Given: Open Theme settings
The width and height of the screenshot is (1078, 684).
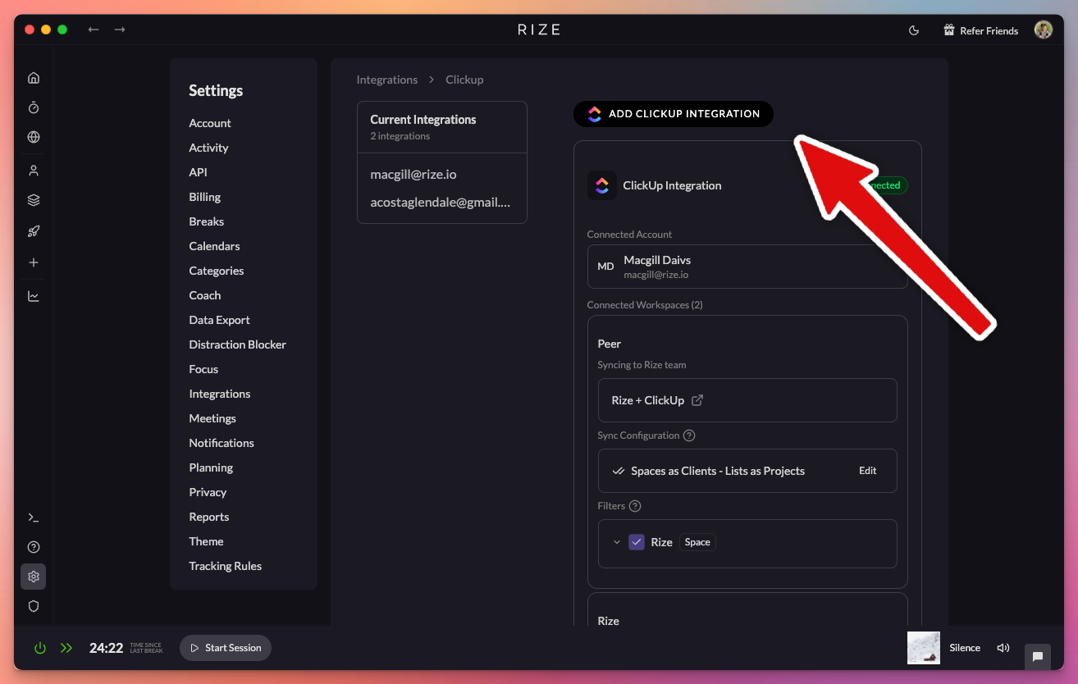Looking at the screenshot, I should 206,541.
